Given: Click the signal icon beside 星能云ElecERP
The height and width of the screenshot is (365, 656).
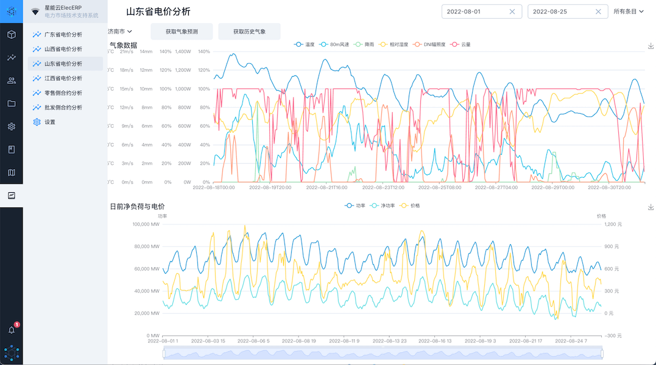Looking at the screenshot, I should (35, 12).
